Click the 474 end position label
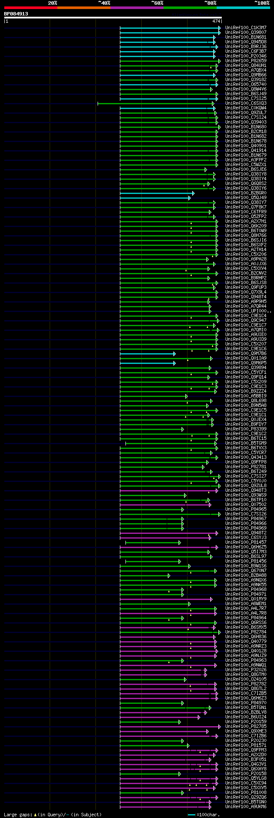Viewport: 274px width, 818px height. pos(216,21)
